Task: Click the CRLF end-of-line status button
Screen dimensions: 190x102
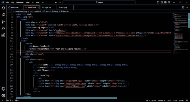Action: (x=175, y=101)
